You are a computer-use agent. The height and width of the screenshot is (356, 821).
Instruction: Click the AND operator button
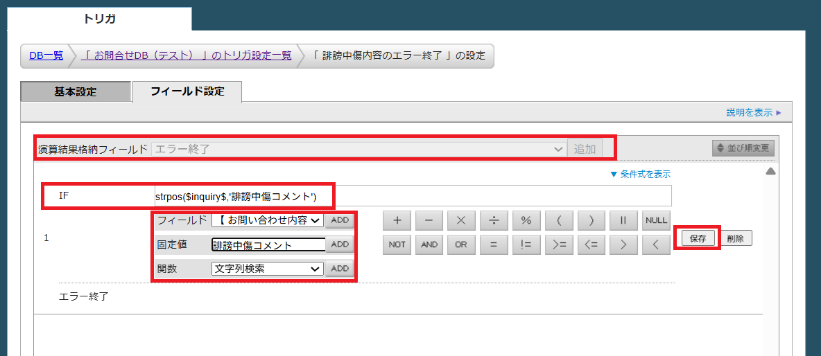click(x=429, y=244)
